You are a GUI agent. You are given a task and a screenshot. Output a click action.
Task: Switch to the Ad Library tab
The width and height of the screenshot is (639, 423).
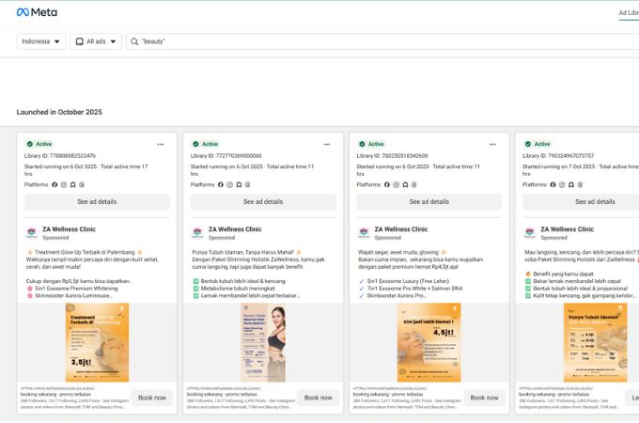point(628,12)
